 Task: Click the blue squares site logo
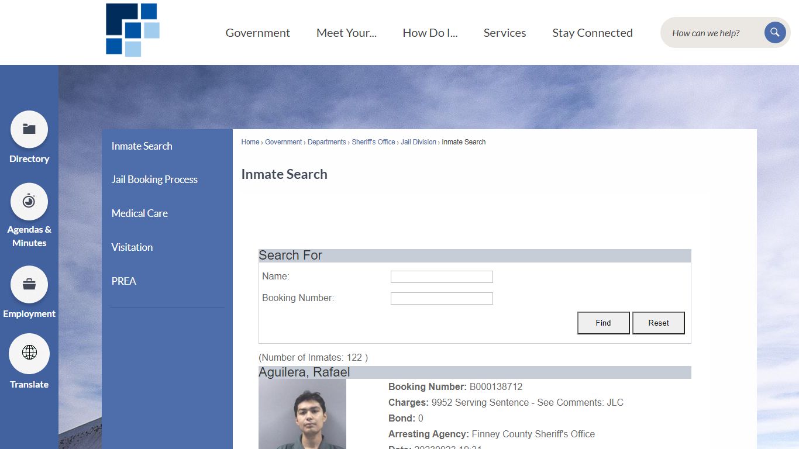pyautogui.click(x=133, y=30)
